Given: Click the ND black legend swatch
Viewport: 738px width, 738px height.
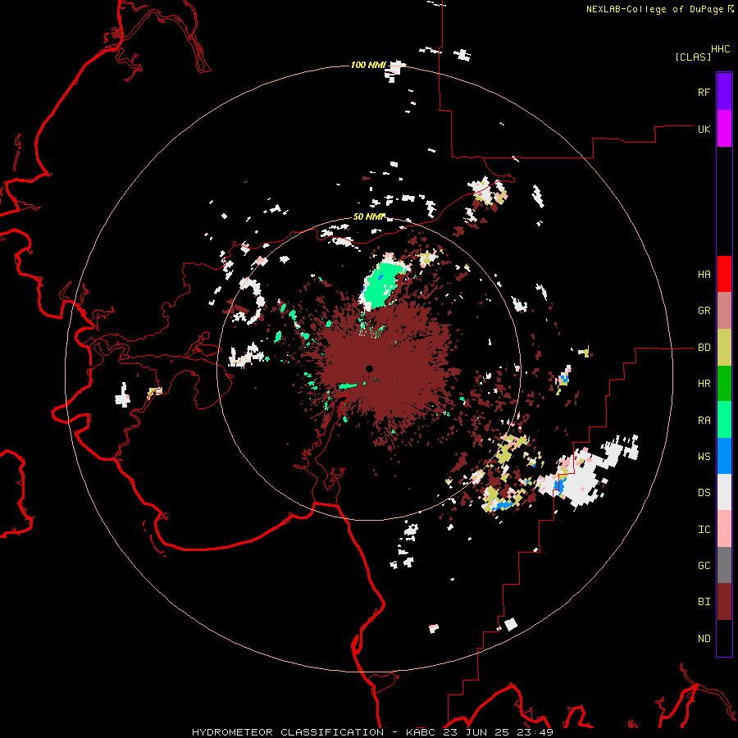Looking at the screenshot, I should point(724,638).
